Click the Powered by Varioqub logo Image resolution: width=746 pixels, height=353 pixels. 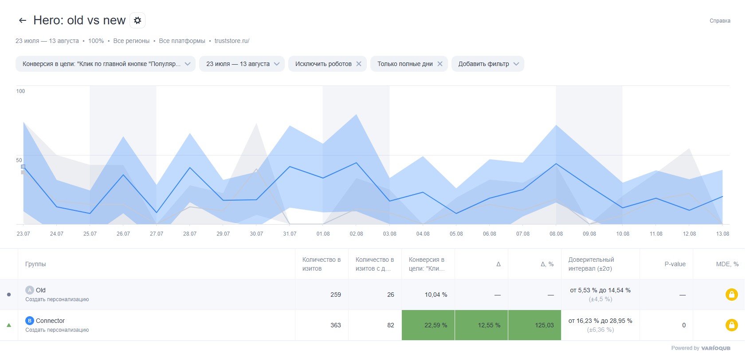coord(701,348)
